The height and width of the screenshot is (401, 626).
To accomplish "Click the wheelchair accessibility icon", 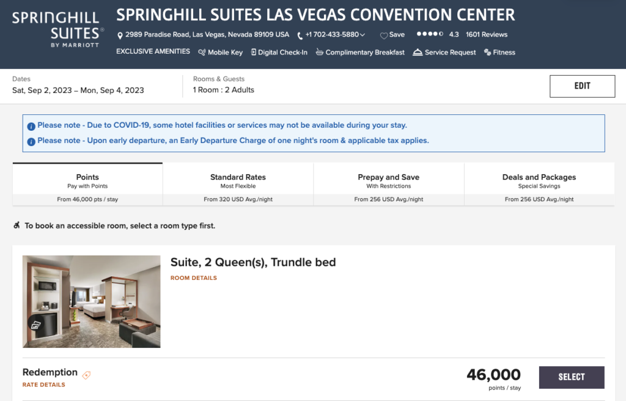I will (17, 226).
